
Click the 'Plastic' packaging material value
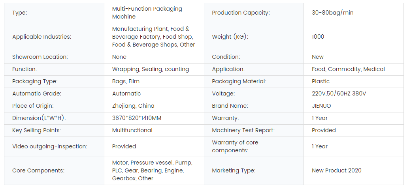(x=321, y=82)
